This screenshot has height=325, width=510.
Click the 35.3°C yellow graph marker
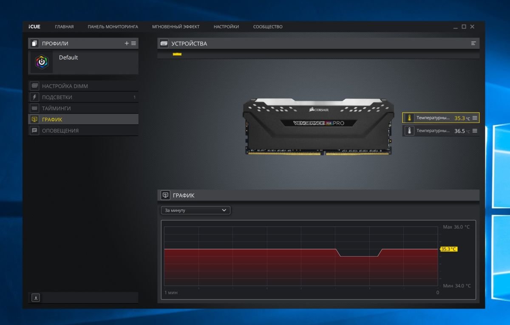448,249
